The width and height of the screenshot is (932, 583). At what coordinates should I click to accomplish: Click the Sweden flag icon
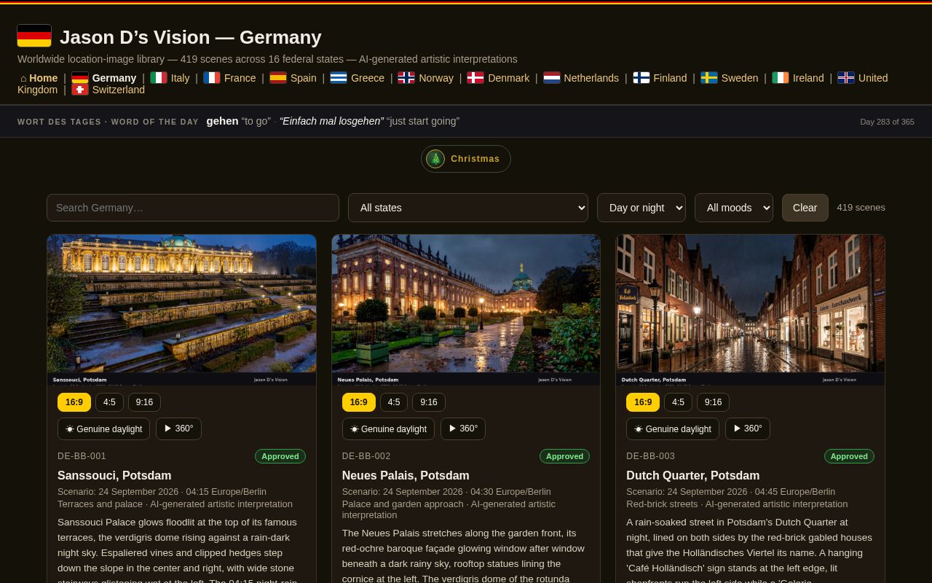[709, 78]
